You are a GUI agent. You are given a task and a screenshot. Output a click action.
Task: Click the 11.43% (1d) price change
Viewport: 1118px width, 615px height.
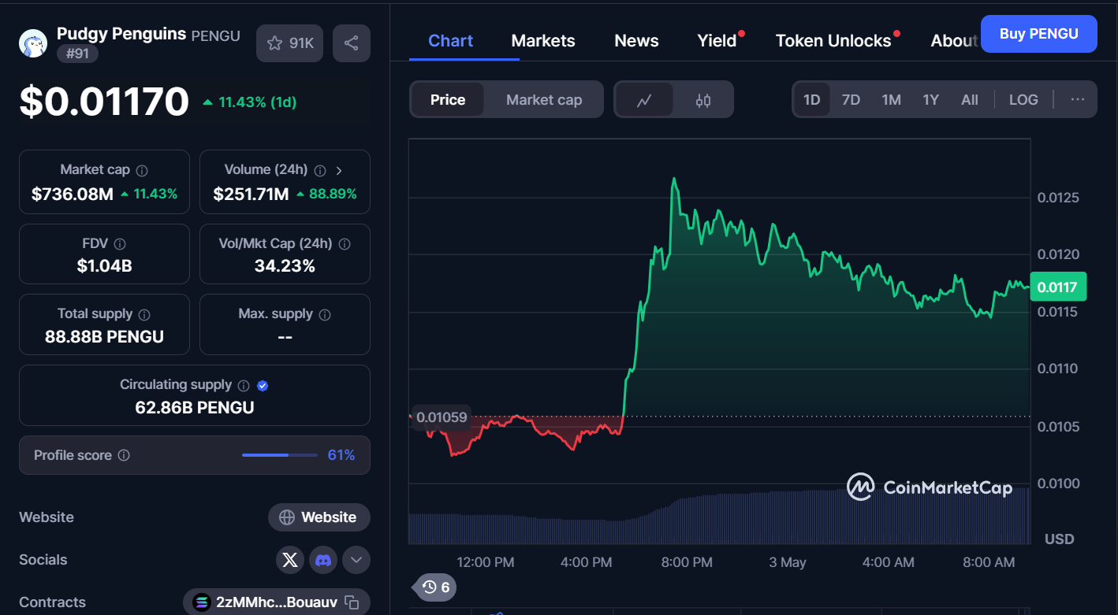click(250, 102)
